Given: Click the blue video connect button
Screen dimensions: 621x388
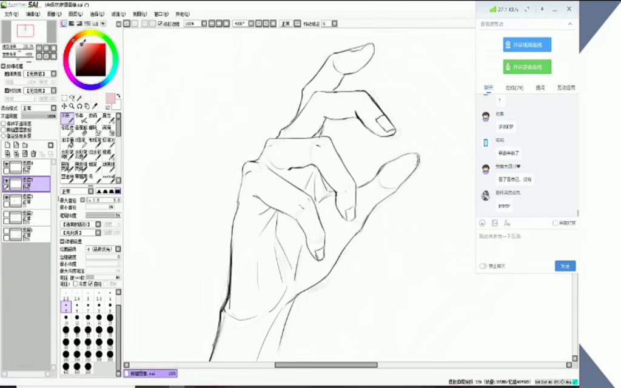Looking at the screenshot, I should coord(526,45).
